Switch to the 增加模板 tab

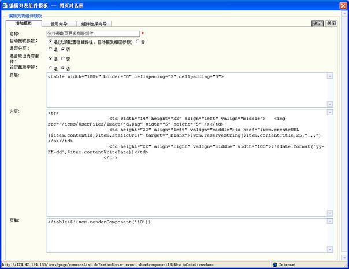[24, 24]
